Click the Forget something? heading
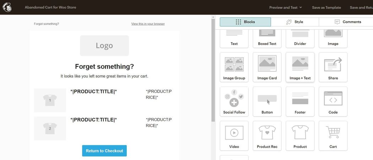Screen dimensions: 373x160 (104, 66)
